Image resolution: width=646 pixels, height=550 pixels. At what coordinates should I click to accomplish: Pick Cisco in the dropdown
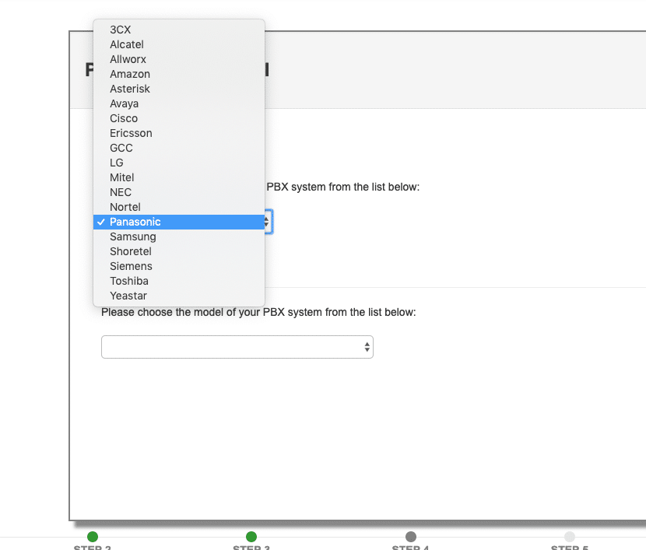pos(179,118)
